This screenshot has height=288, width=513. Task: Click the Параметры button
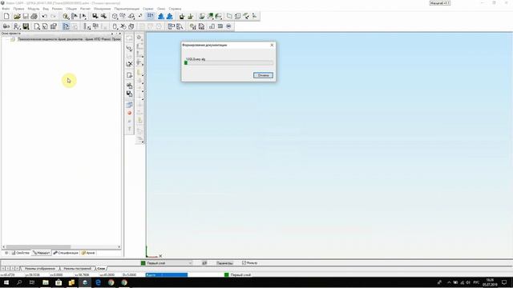[224, 263]
